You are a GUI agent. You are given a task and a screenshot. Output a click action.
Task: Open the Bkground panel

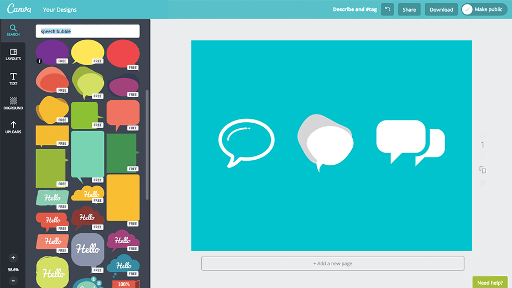[x=13, y=103]
